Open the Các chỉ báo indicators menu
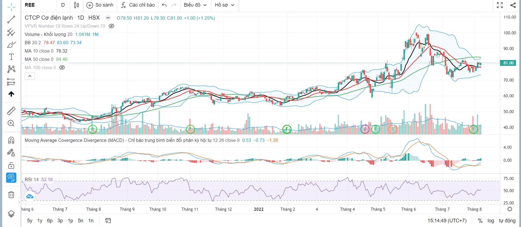521x227 pixels. click(138, 5)
